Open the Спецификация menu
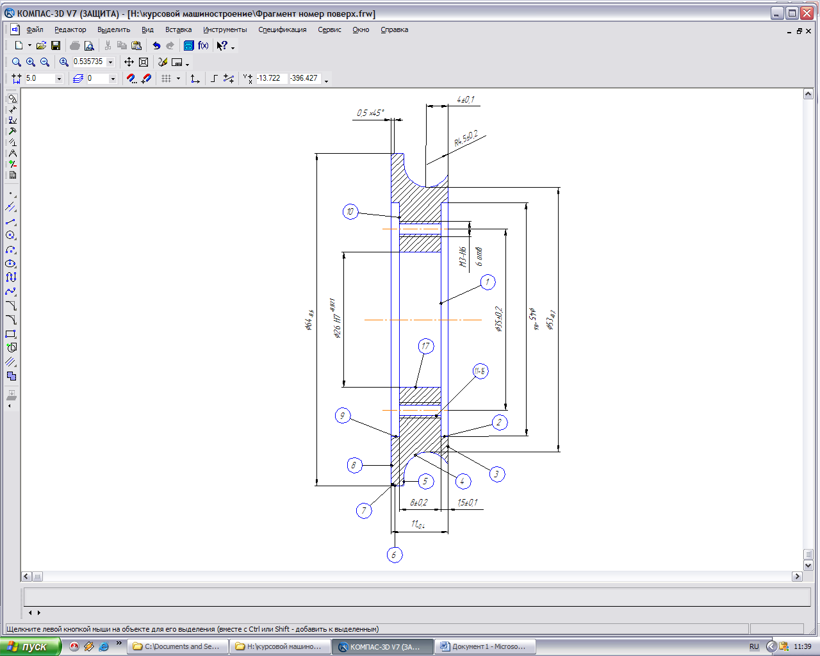This screenshot has height=656, width=820. click(282, 29)
